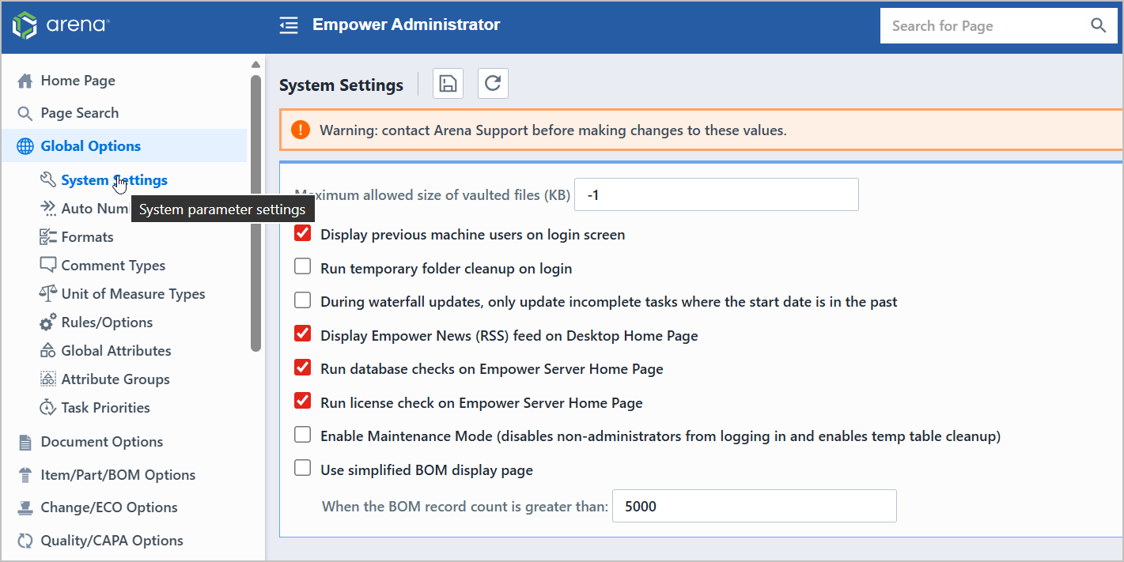Click the Empower Administrator title
The image size is (1124, 562).
pos(406,25)
